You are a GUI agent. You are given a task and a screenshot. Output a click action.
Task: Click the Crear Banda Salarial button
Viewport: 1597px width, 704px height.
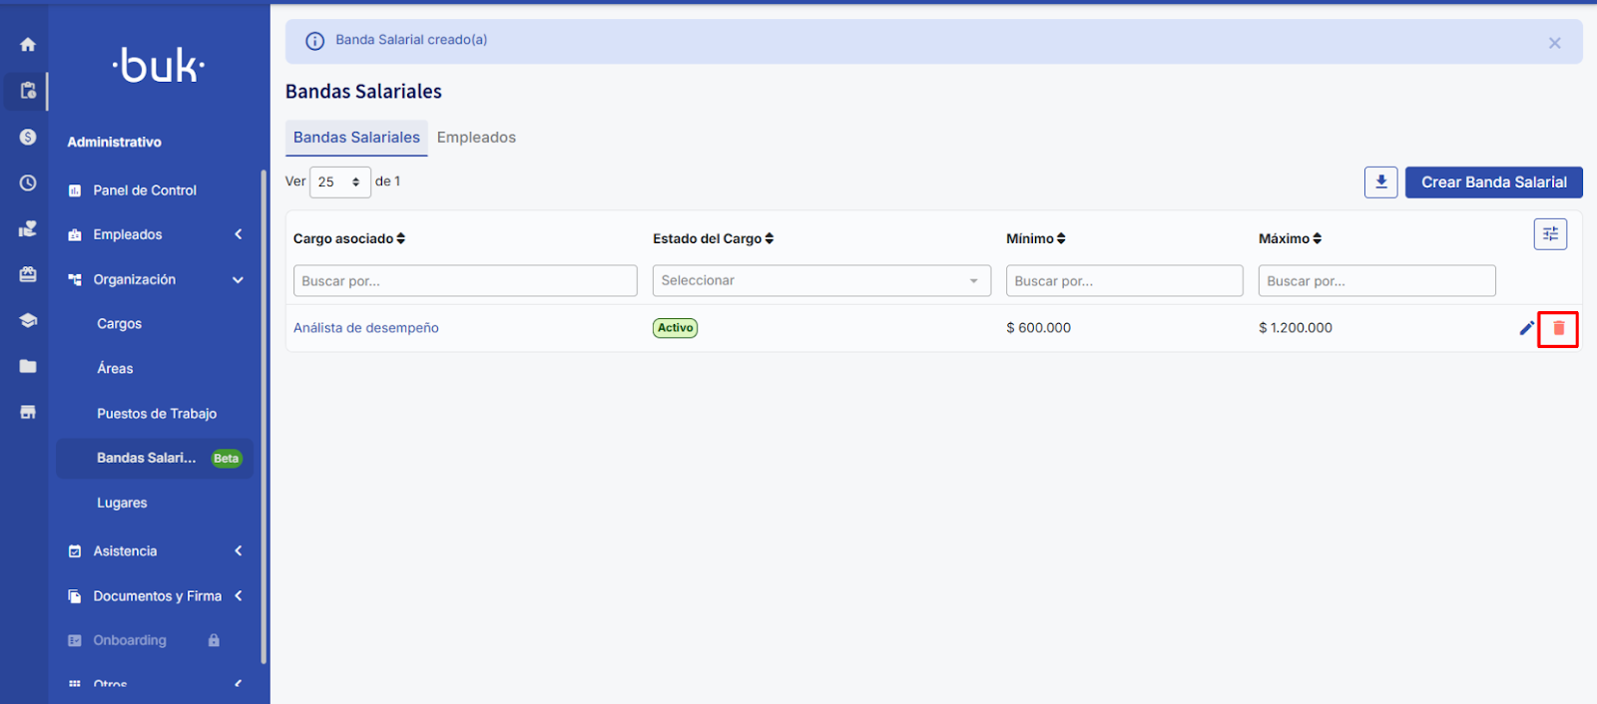pyautogui.click(x=1493, y=182)
